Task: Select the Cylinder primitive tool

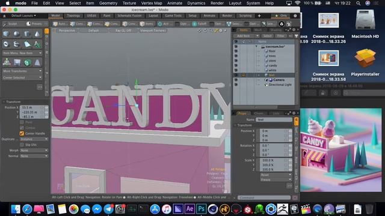Action: 26,34
